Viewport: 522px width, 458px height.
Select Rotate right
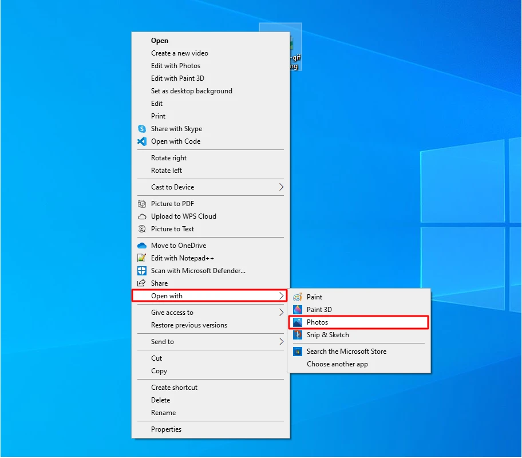point(211,158)
